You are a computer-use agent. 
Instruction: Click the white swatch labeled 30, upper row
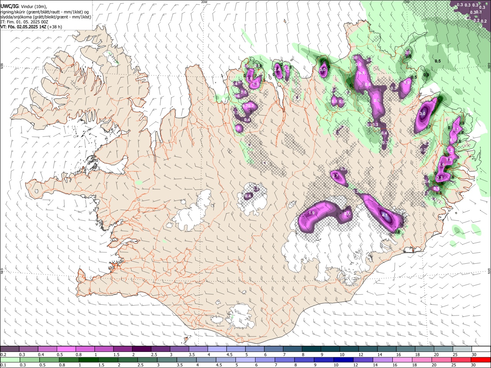[481, 349]
